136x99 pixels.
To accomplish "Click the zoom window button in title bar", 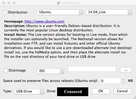I will [x=14, y=3].
